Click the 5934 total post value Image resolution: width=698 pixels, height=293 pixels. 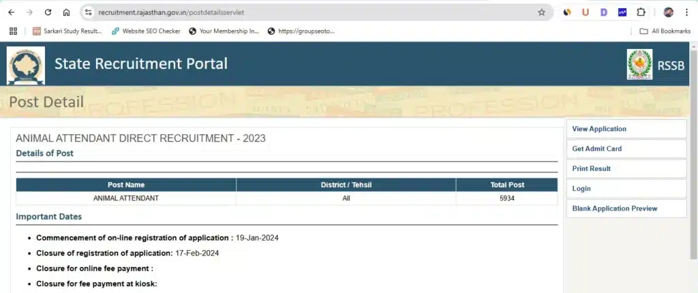coord(507,198)
